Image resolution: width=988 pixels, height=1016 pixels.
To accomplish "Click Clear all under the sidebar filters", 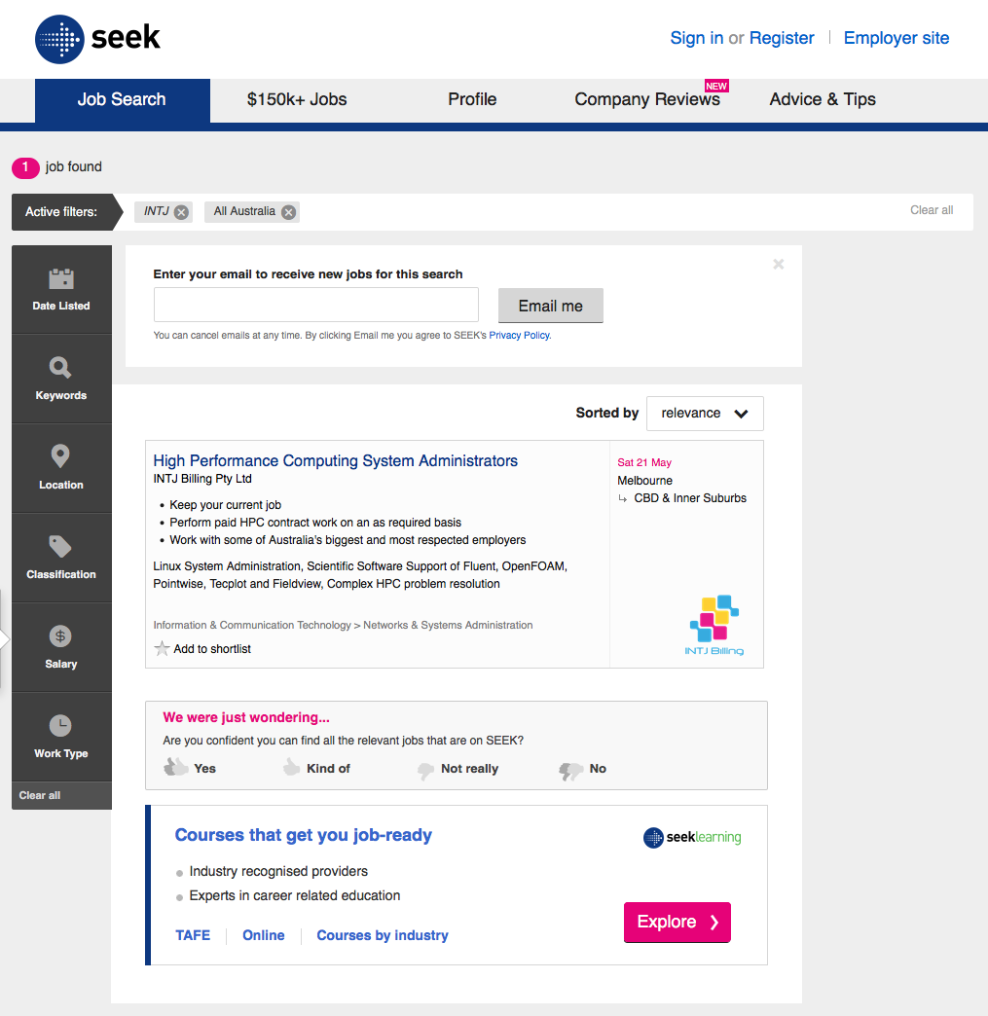I will [40, 795].
